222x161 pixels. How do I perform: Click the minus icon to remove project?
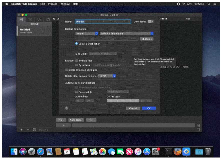[28, 129]
